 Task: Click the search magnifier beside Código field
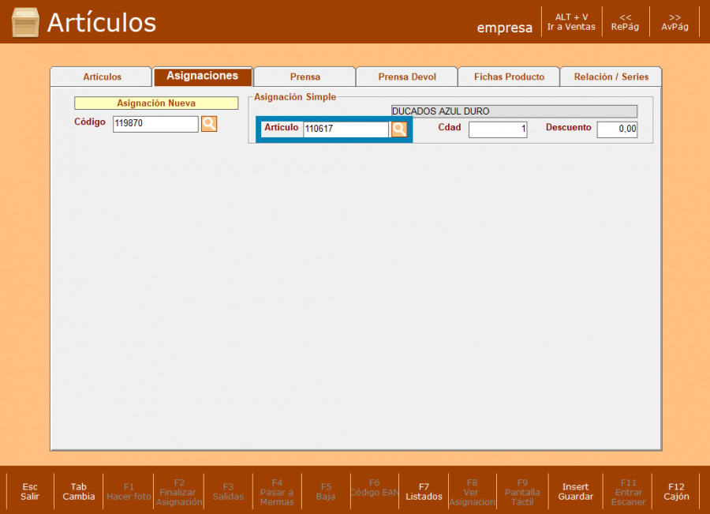(x=209, y=124)
